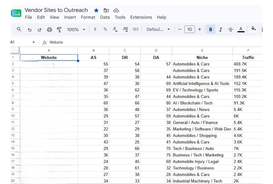Decrease decimal places icon
Viewport: 273px width, 184px height.
[x=115, y=29]
